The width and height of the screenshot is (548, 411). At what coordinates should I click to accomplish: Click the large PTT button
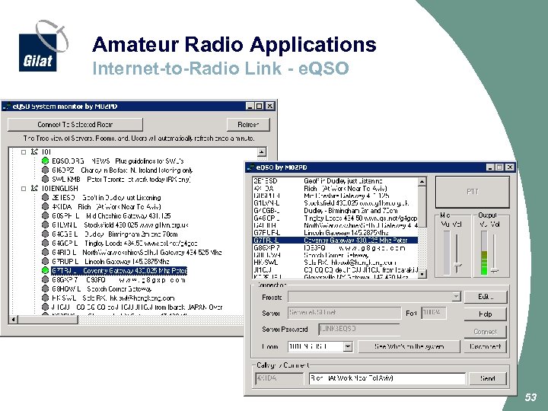472,192
